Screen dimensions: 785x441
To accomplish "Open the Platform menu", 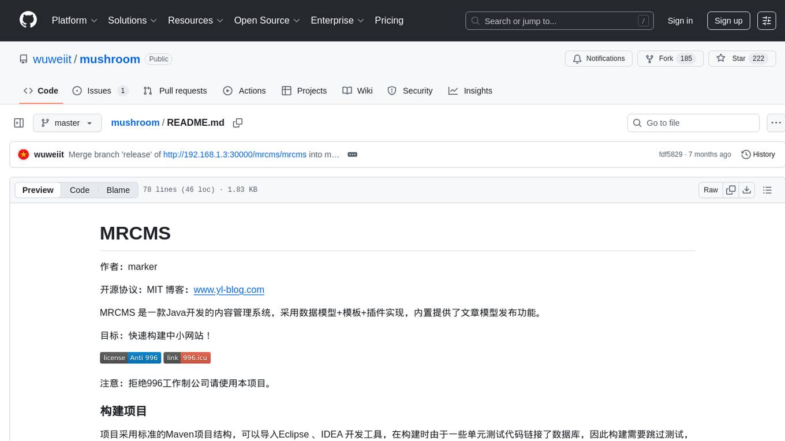I will (x=74, y=20).
